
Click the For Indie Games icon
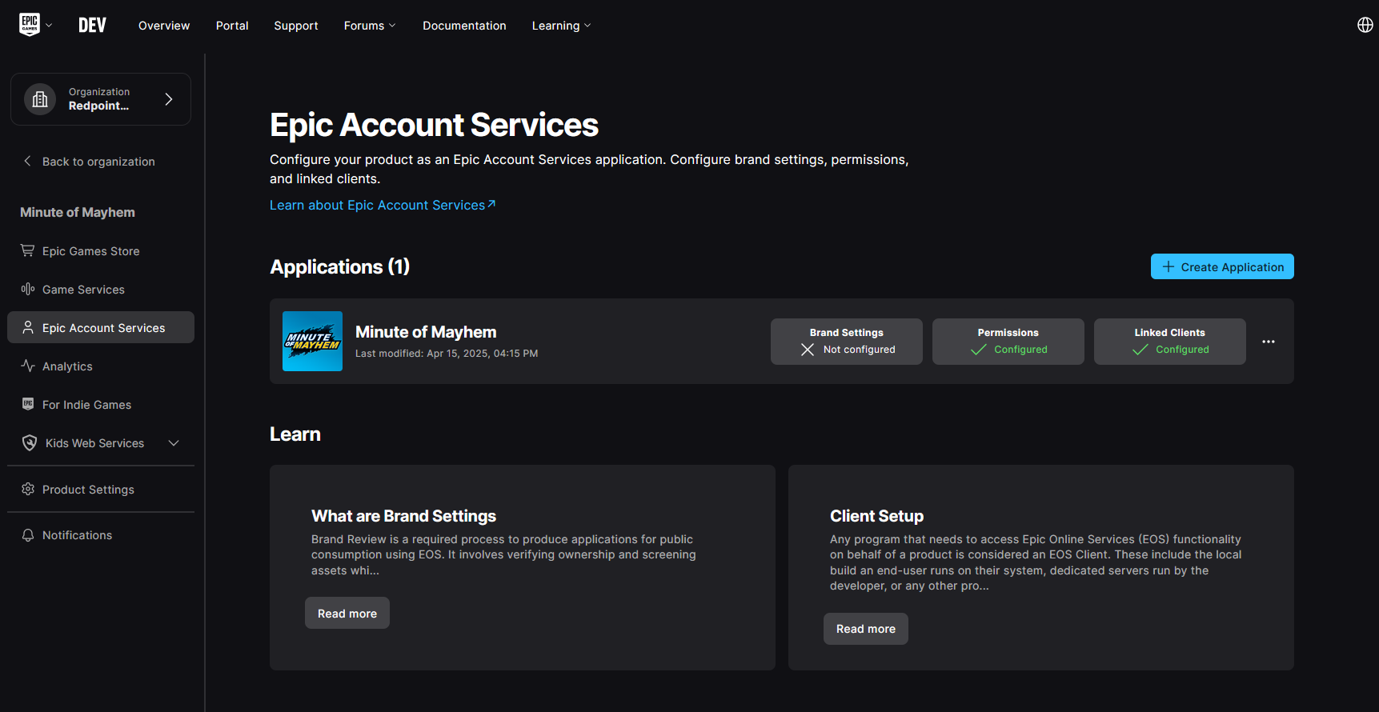(28, 404)
